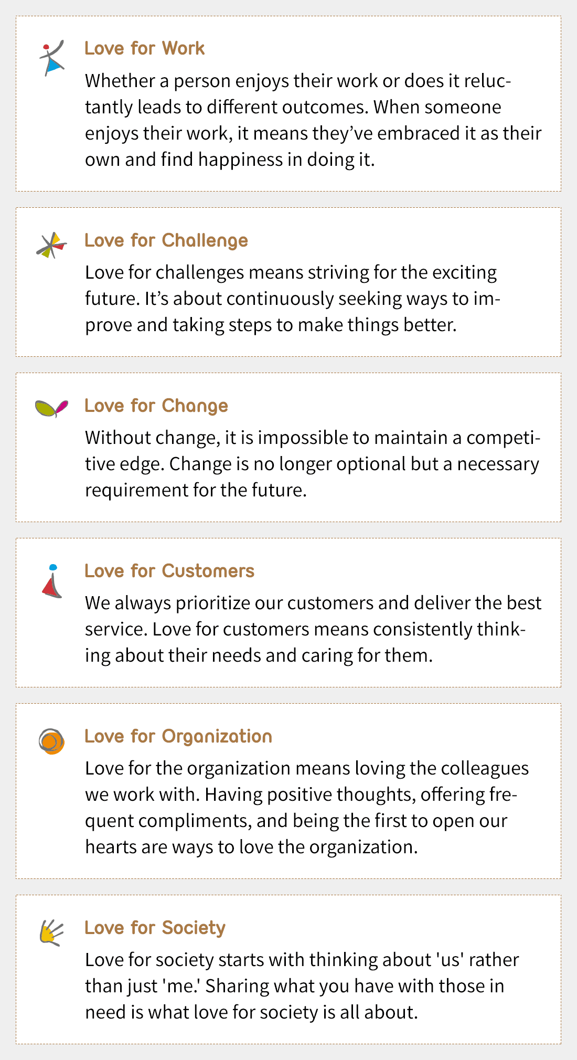Click the sentence starting "Change is no longer optional"
This screenshot has height=1060, width=577.
click(354, 464)
